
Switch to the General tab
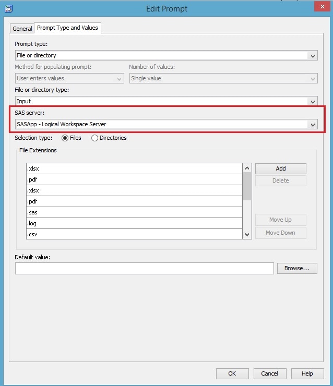tap(22, 28)
